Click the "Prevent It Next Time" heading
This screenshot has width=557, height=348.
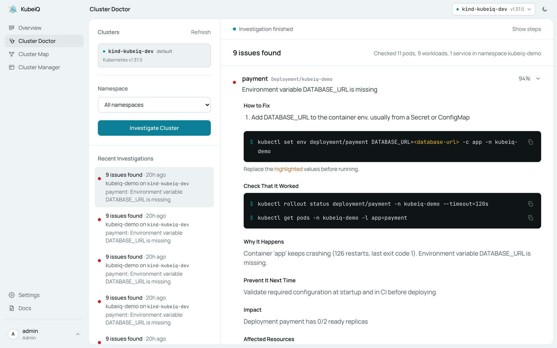tap(269, 280)
